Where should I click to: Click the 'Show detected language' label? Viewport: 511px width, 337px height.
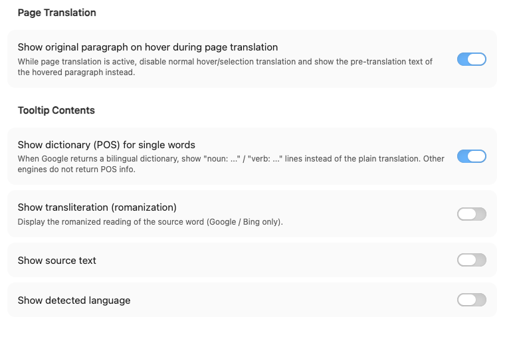pos(74,300)
